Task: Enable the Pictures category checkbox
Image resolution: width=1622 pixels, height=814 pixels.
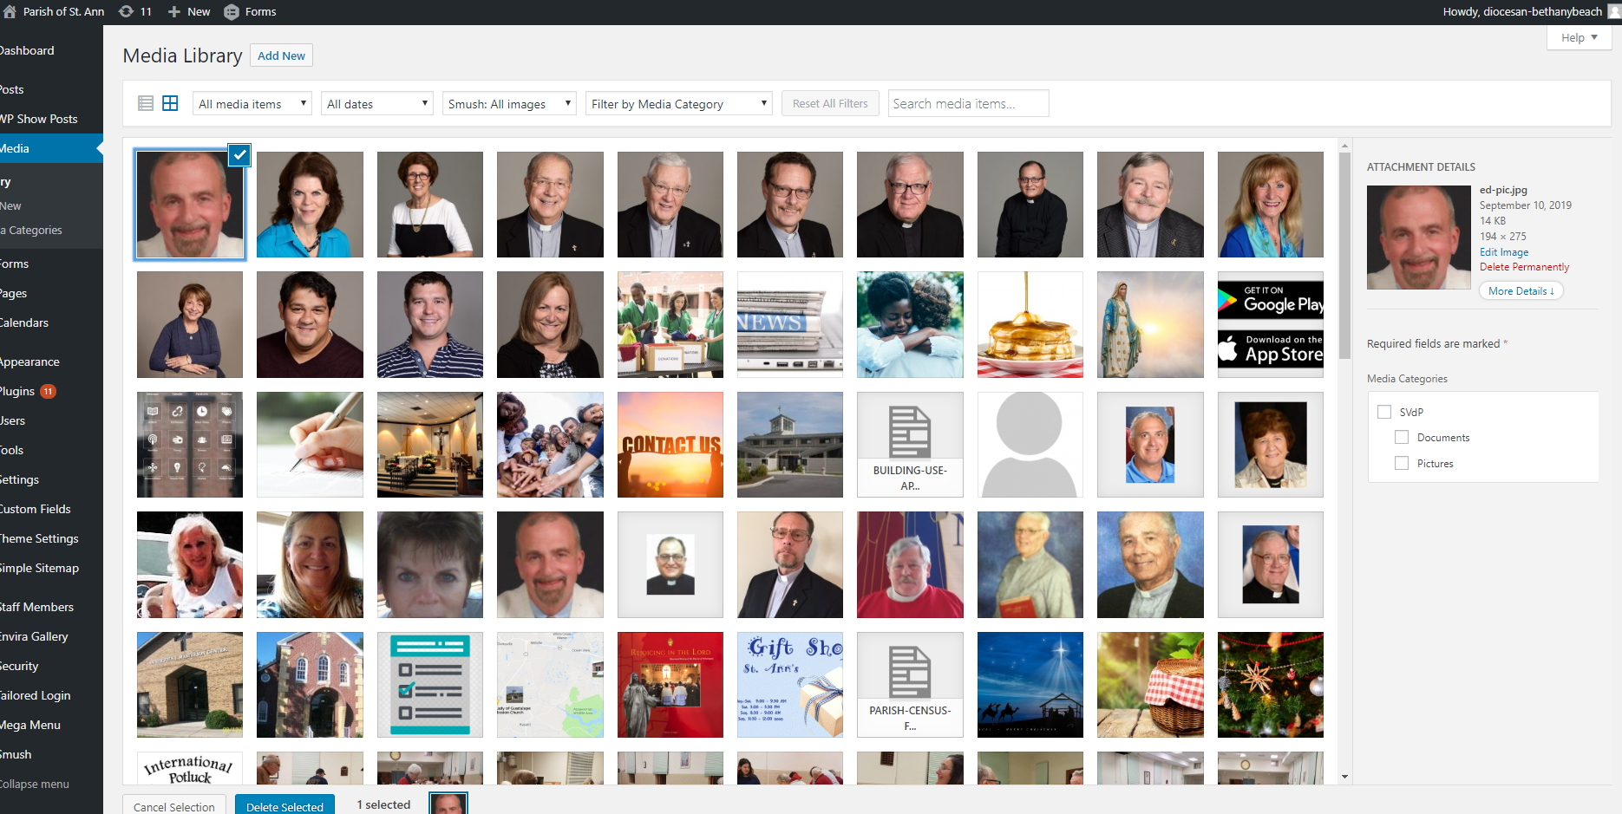Action: [x=1402, y=464]
